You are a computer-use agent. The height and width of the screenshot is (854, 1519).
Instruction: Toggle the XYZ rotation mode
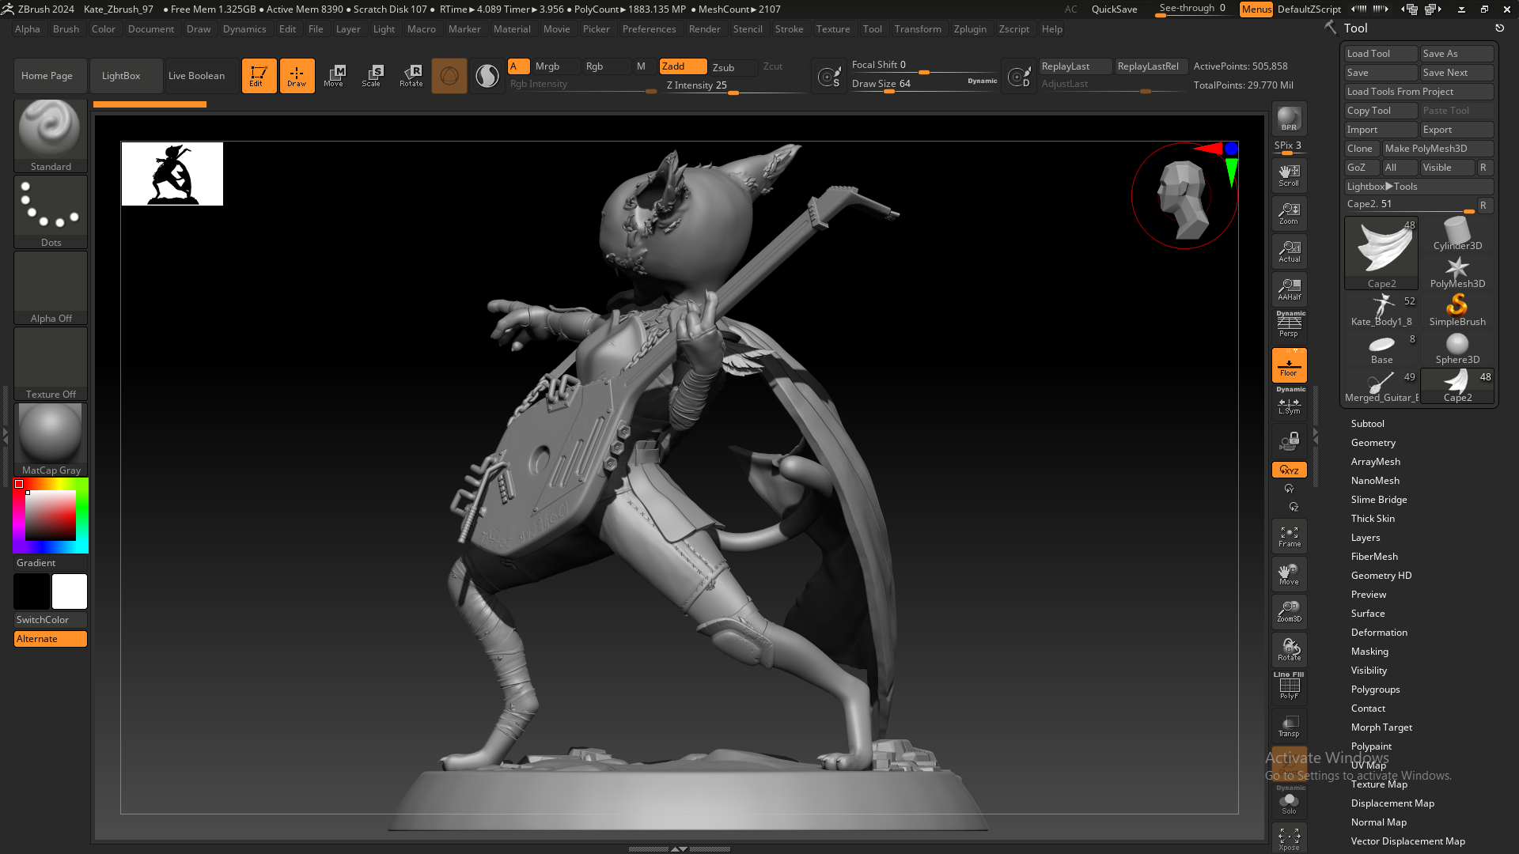click(1289, 470)
